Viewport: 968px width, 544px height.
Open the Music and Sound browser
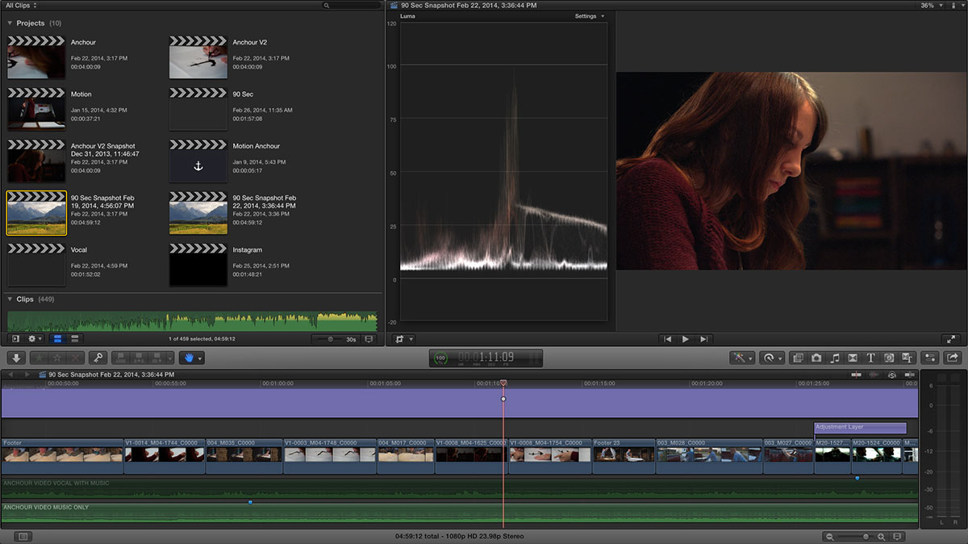[835, 358]
